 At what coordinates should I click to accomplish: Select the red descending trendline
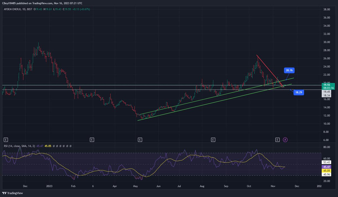pos(270,71)
